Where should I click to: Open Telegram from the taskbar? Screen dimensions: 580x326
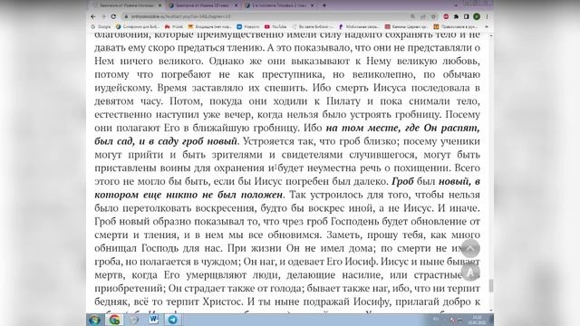pos(173,320)
